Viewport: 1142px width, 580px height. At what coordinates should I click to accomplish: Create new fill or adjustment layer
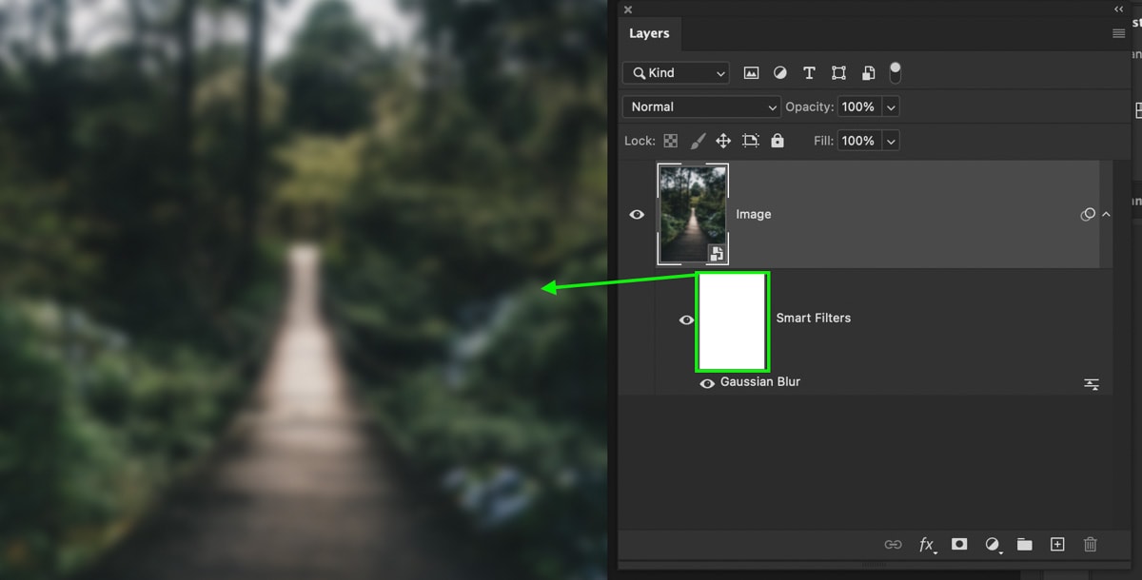994,545
